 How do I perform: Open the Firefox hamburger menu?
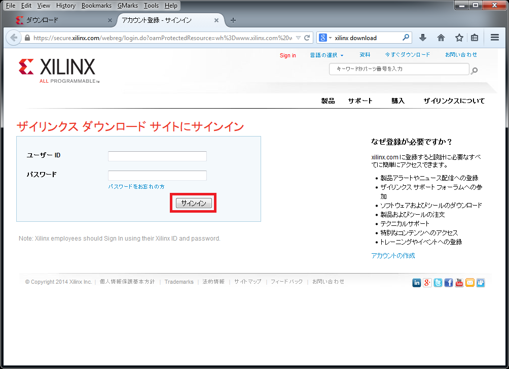point(495,38)
